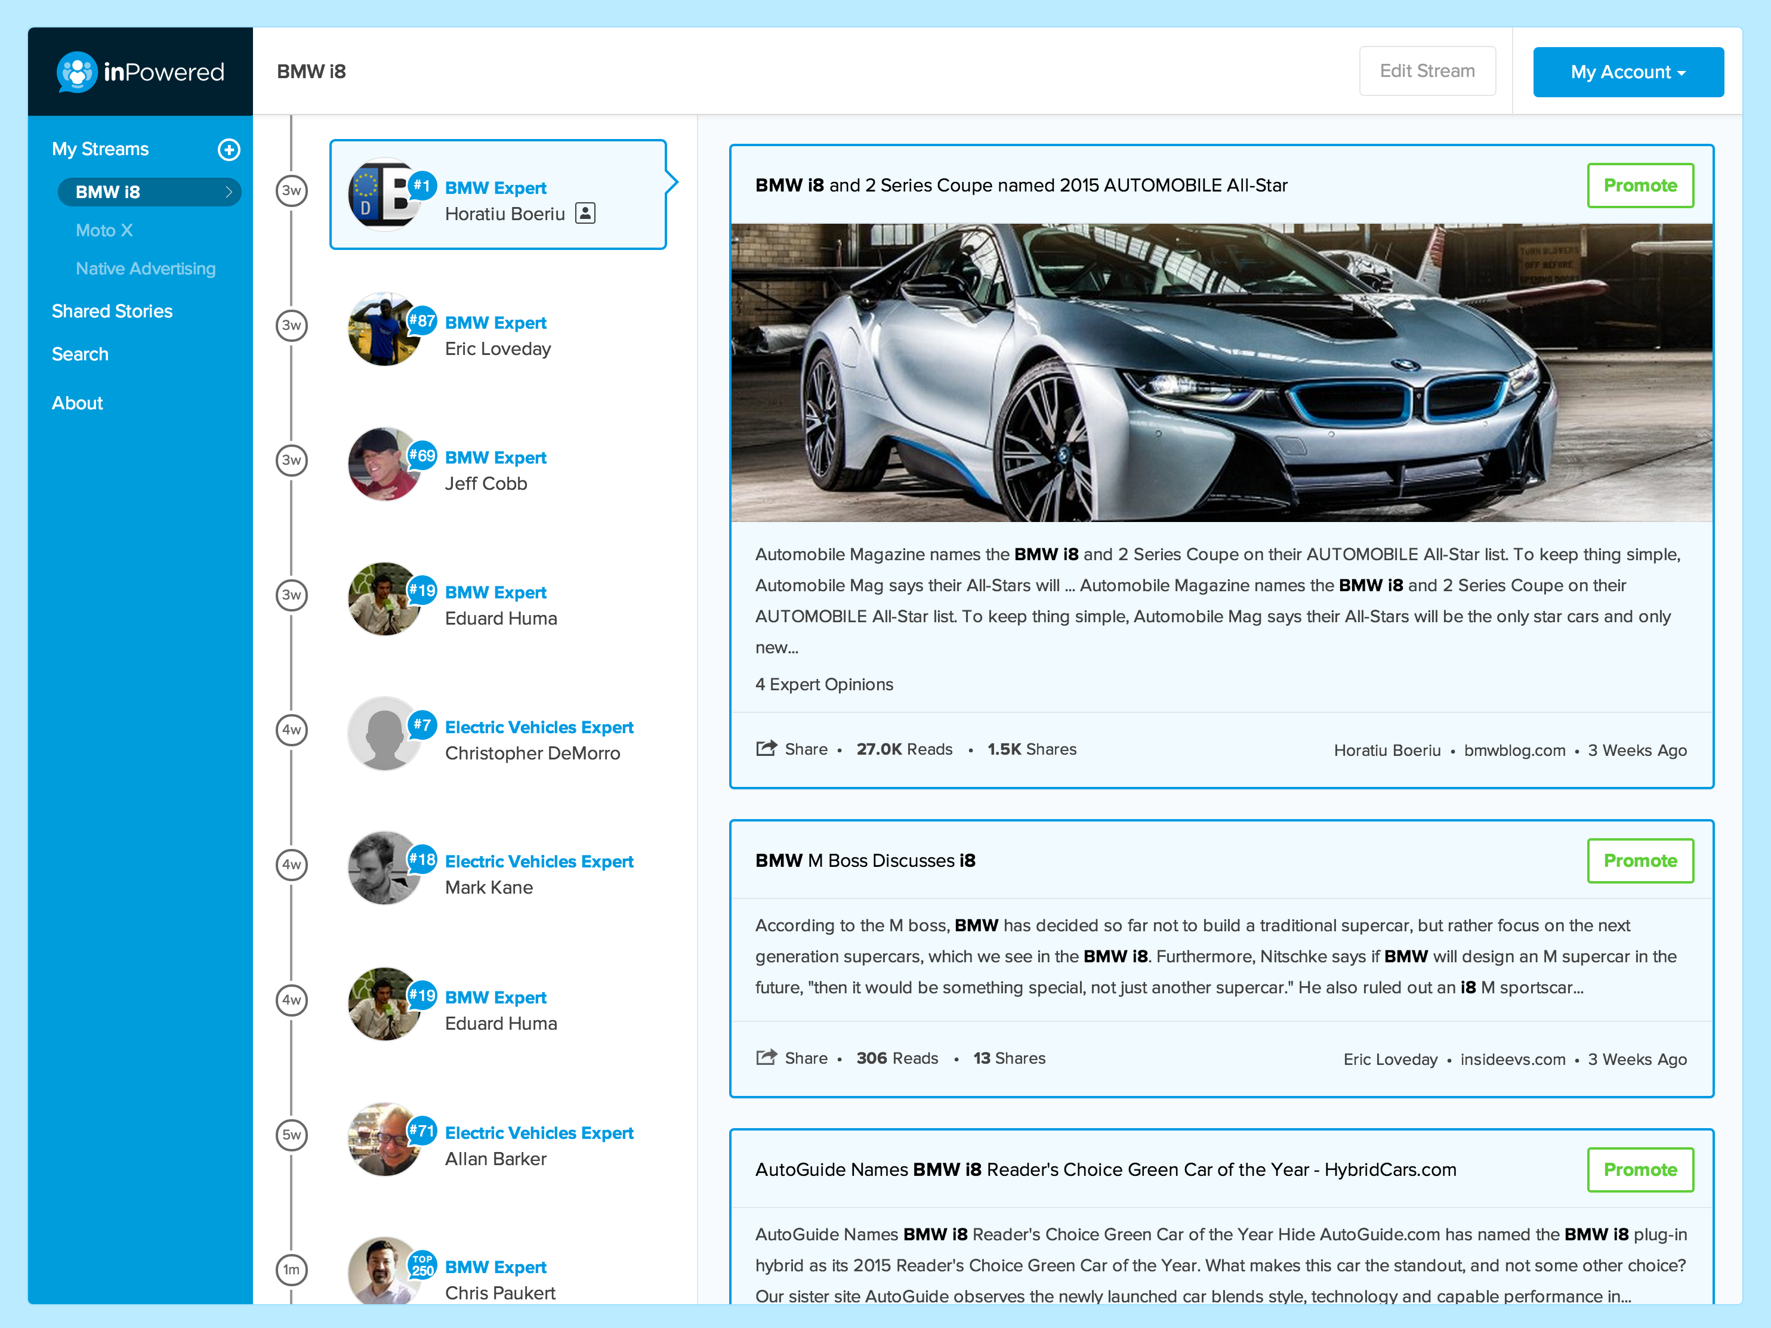Click the inPowered logo icon
Viewport: 1771px width, 1328px height.
tap(77, 72)
